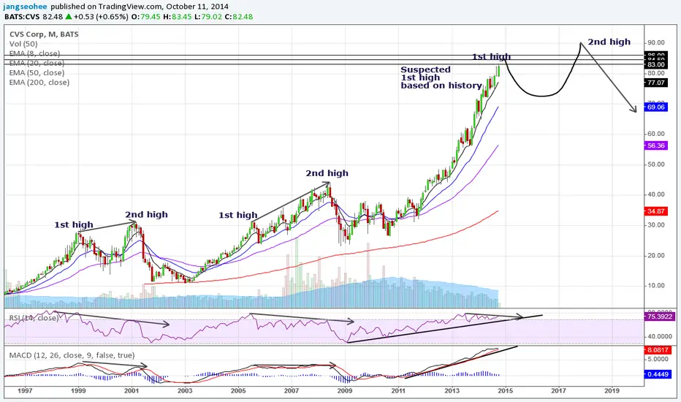Click the high price H:83.45
Screen dimensions: 681x402
coord(178,17)
